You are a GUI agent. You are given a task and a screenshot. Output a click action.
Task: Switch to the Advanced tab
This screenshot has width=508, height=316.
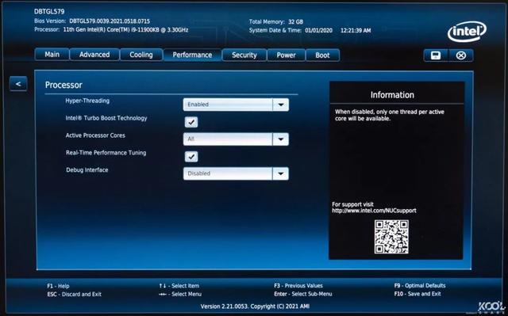94,55
